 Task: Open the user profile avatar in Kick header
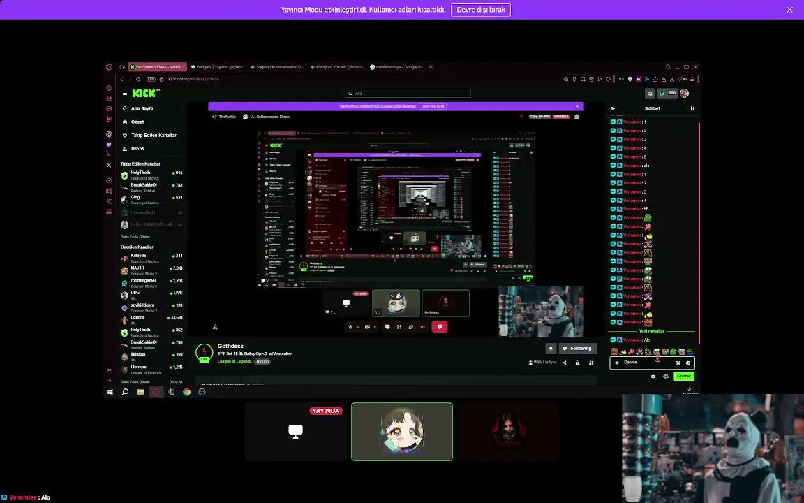coord(684,94)
